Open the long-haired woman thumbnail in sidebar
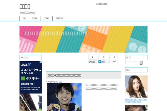Screen dimensions: 167x111 (x=136, y=87)
